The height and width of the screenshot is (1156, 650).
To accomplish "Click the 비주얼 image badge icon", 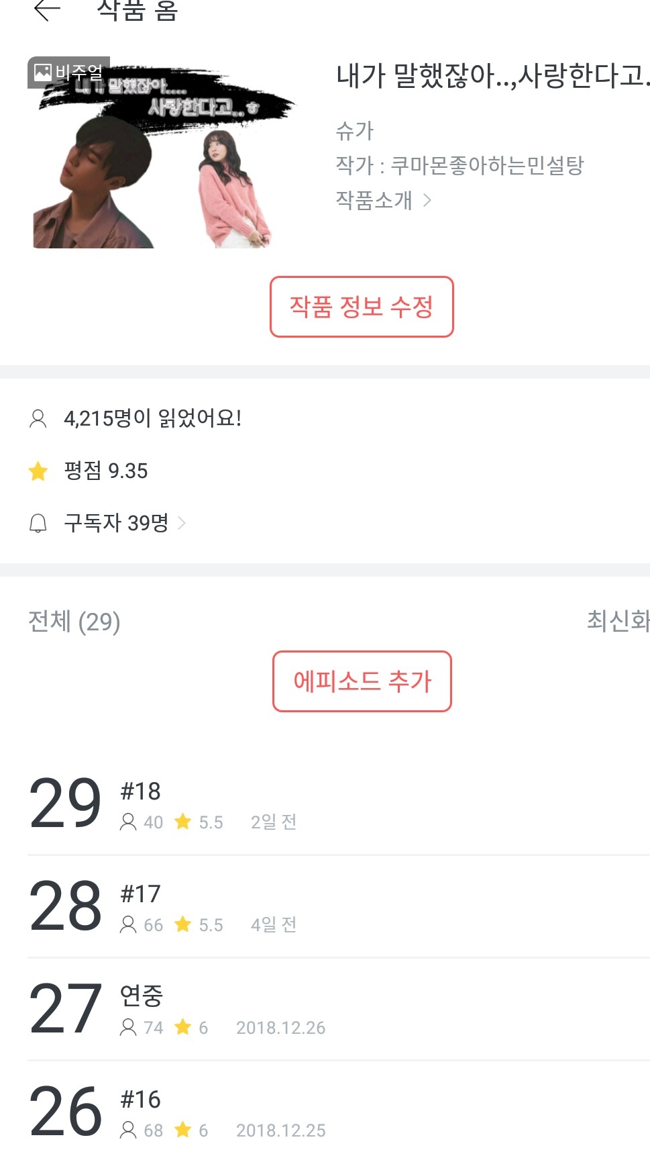I will (43, 72).
